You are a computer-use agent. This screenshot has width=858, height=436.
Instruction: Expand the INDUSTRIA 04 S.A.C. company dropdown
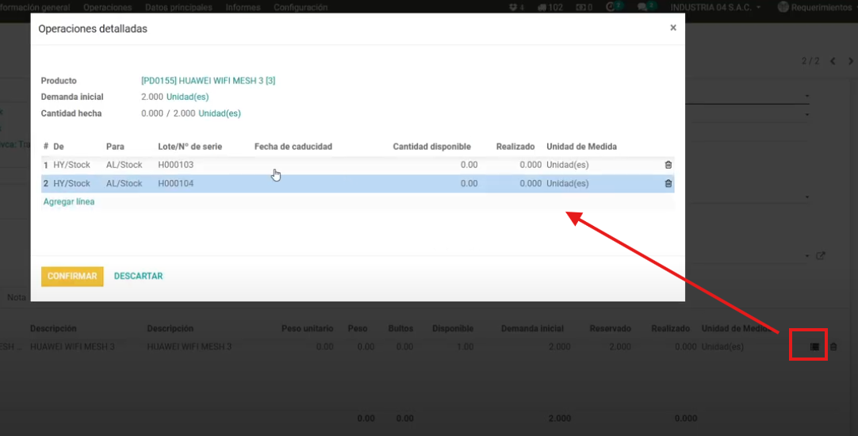pyautogui.click(x=716, y=7)
